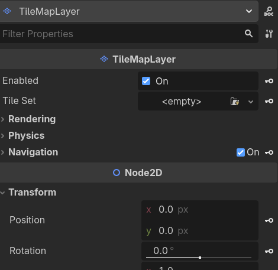The height and width of the screenshot is (270, 278).
Task: Click the Tile Set quick-load folder icon
Action: pos(235,102)
